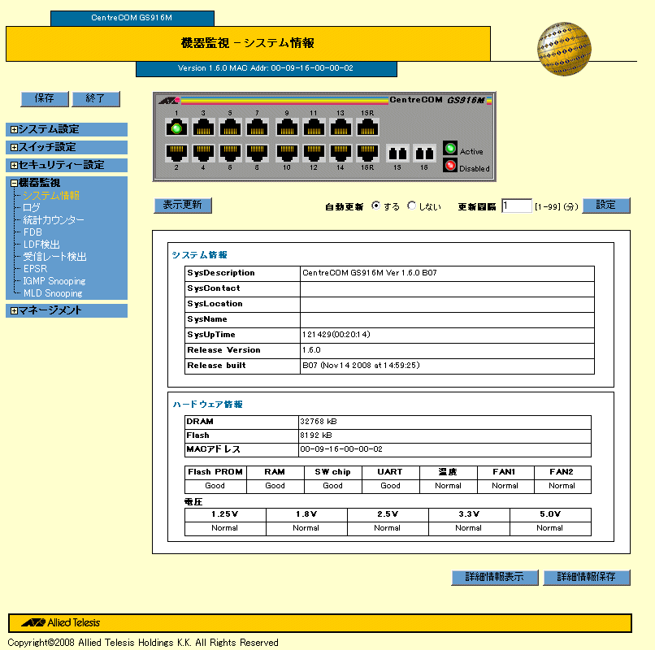Open the 統計カウンター page
The width and height of the screenshot is (655, 650).
[x=53, y=220]
